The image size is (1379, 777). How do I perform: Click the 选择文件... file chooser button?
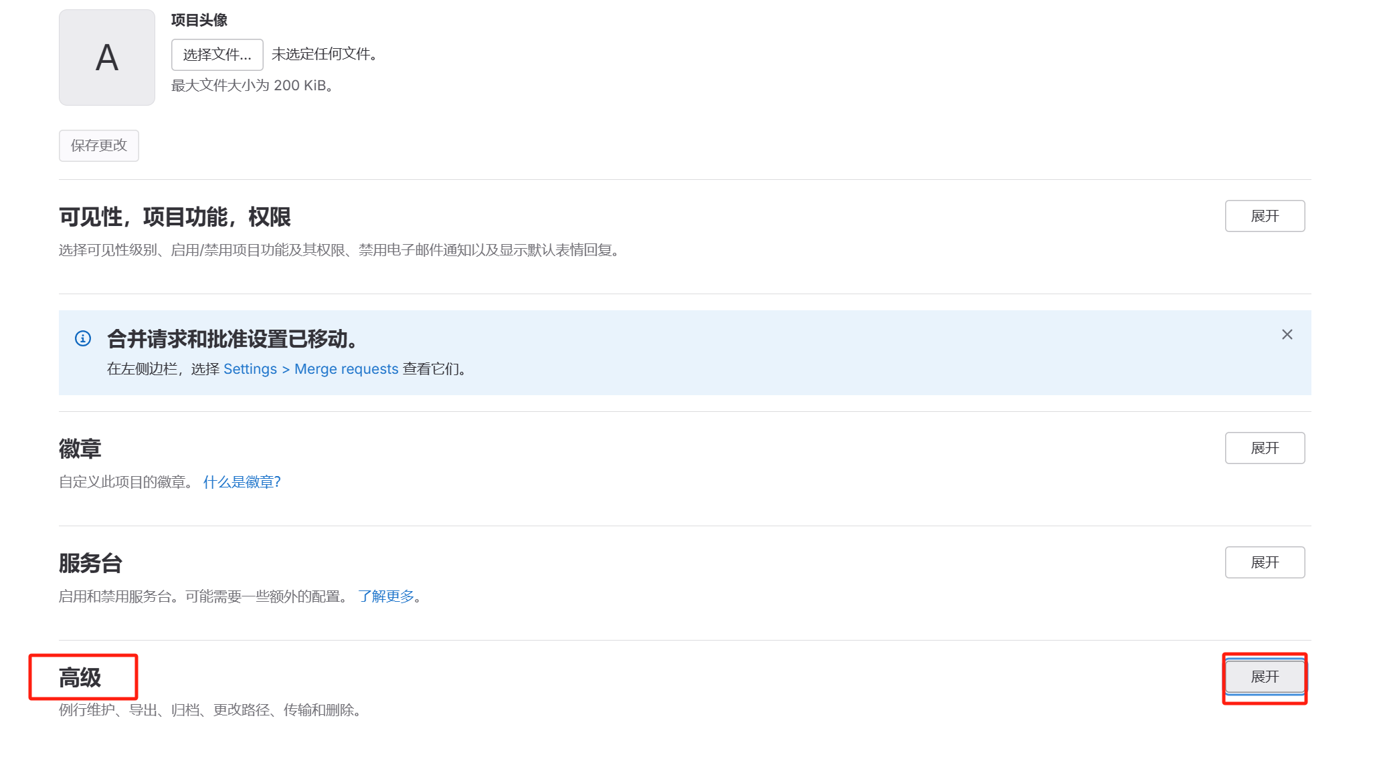point(217,54)
